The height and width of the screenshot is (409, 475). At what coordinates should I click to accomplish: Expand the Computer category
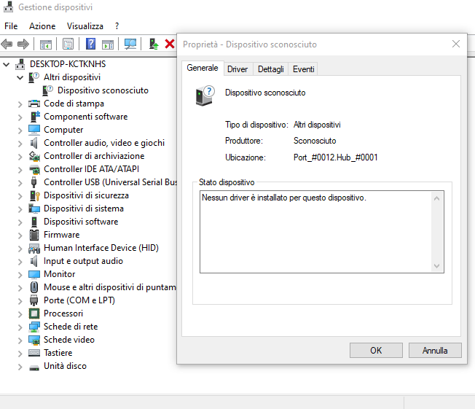pos(20,131)
